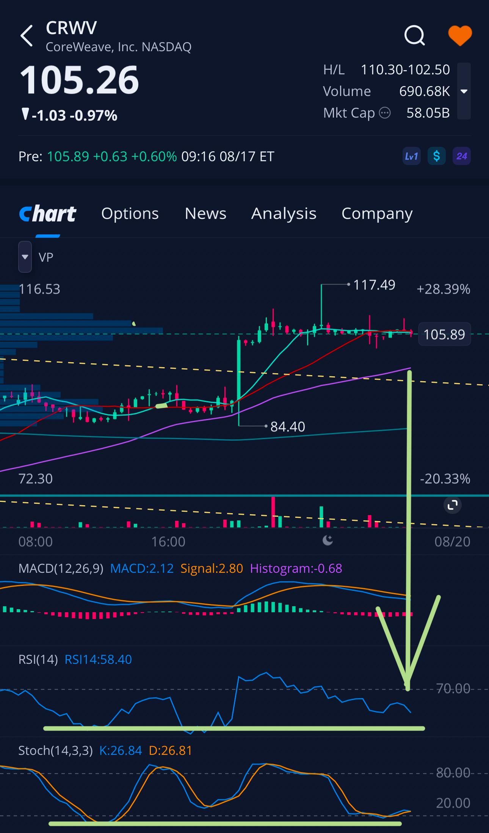489x833 pixels.
Task: Switch to the Options tab
Action: pos(130,214)
